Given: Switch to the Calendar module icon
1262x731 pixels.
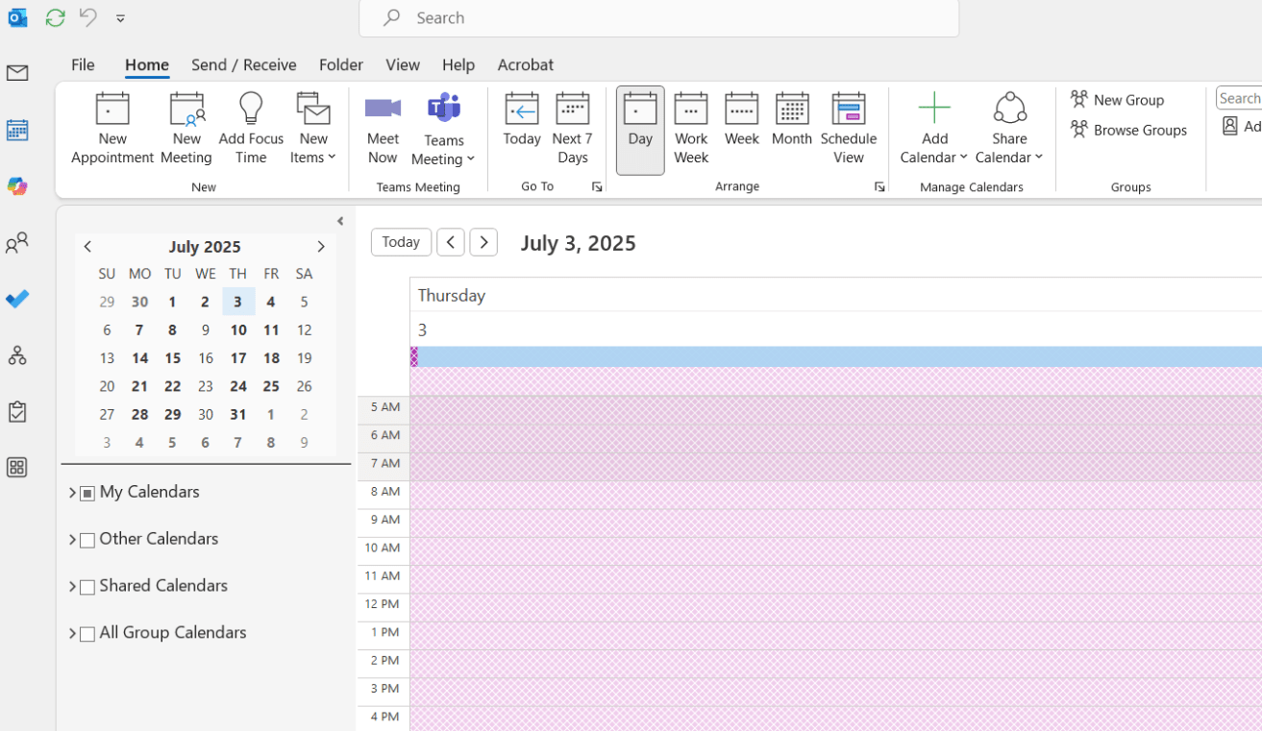Looking at the screenshot, I should click(17, 130).
